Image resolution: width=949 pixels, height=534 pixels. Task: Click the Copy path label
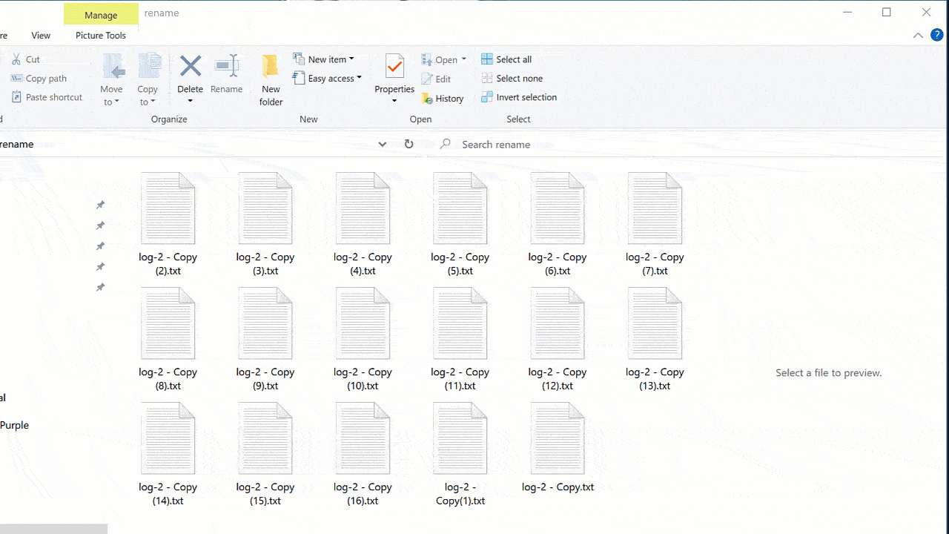47,79
